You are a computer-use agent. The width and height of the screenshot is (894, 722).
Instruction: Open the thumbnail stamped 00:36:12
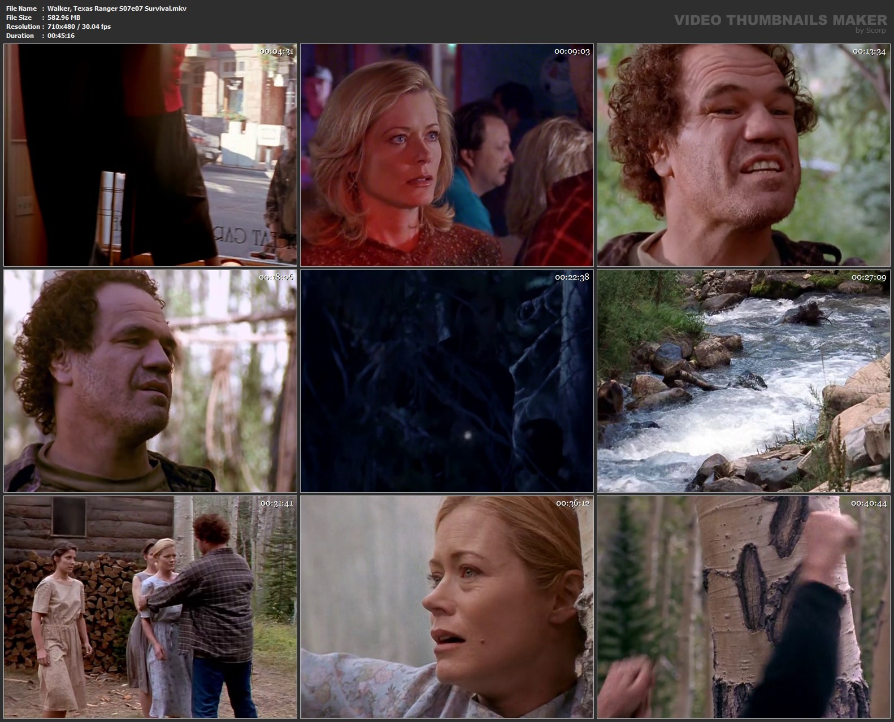click(x=447, y=607)
